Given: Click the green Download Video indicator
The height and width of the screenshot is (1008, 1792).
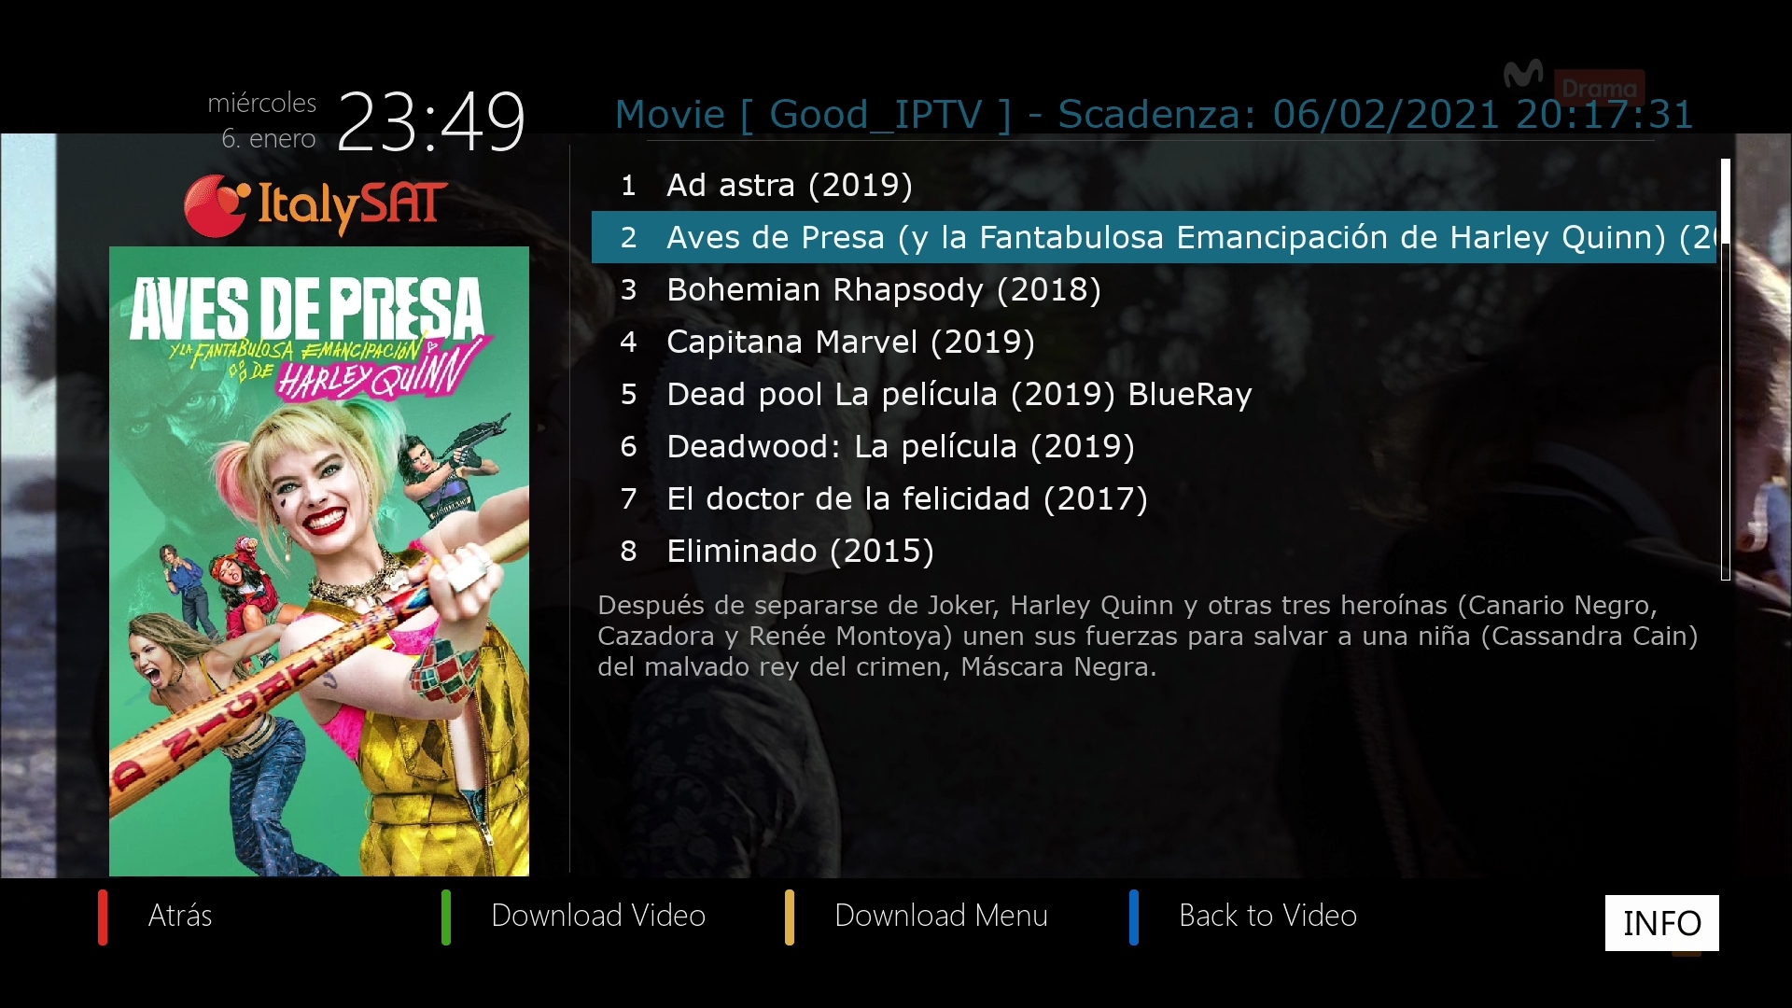Looking at the screenshot, I should 446,917.
